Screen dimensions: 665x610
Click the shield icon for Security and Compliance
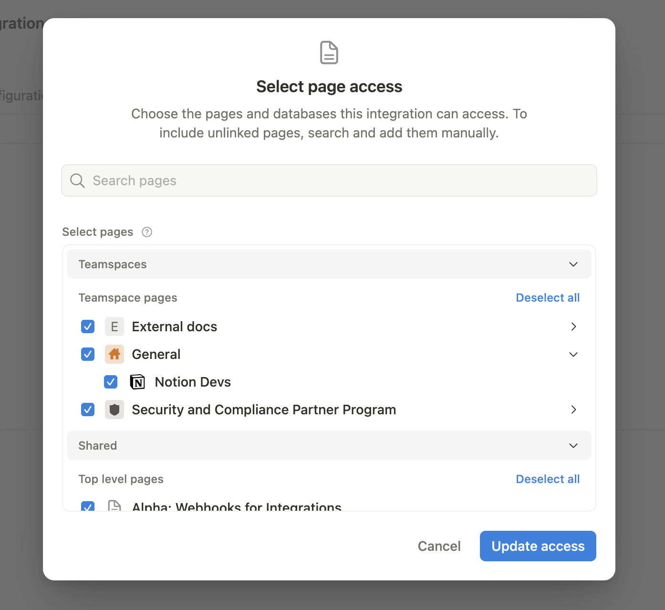click(x=114, y=410)
